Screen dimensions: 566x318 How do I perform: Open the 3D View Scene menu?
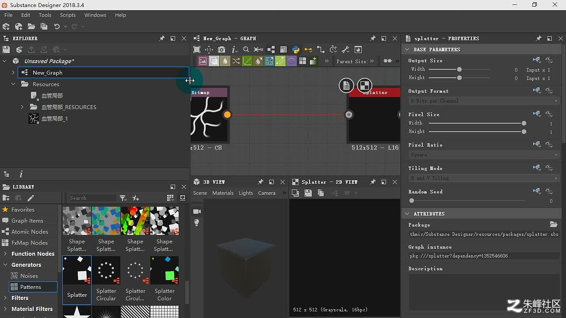coord(200,193)
